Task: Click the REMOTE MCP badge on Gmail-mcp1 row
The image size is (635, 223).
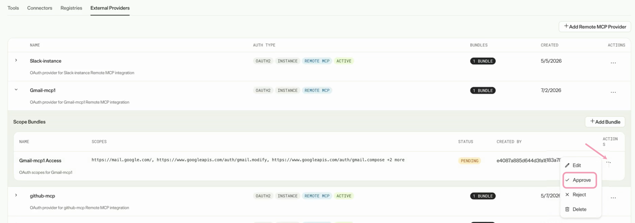Action: click(317, 91)
